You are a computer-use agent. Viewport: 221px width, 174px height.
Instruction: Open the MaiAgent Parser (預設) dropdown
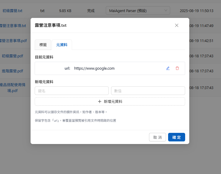(138, 11)
